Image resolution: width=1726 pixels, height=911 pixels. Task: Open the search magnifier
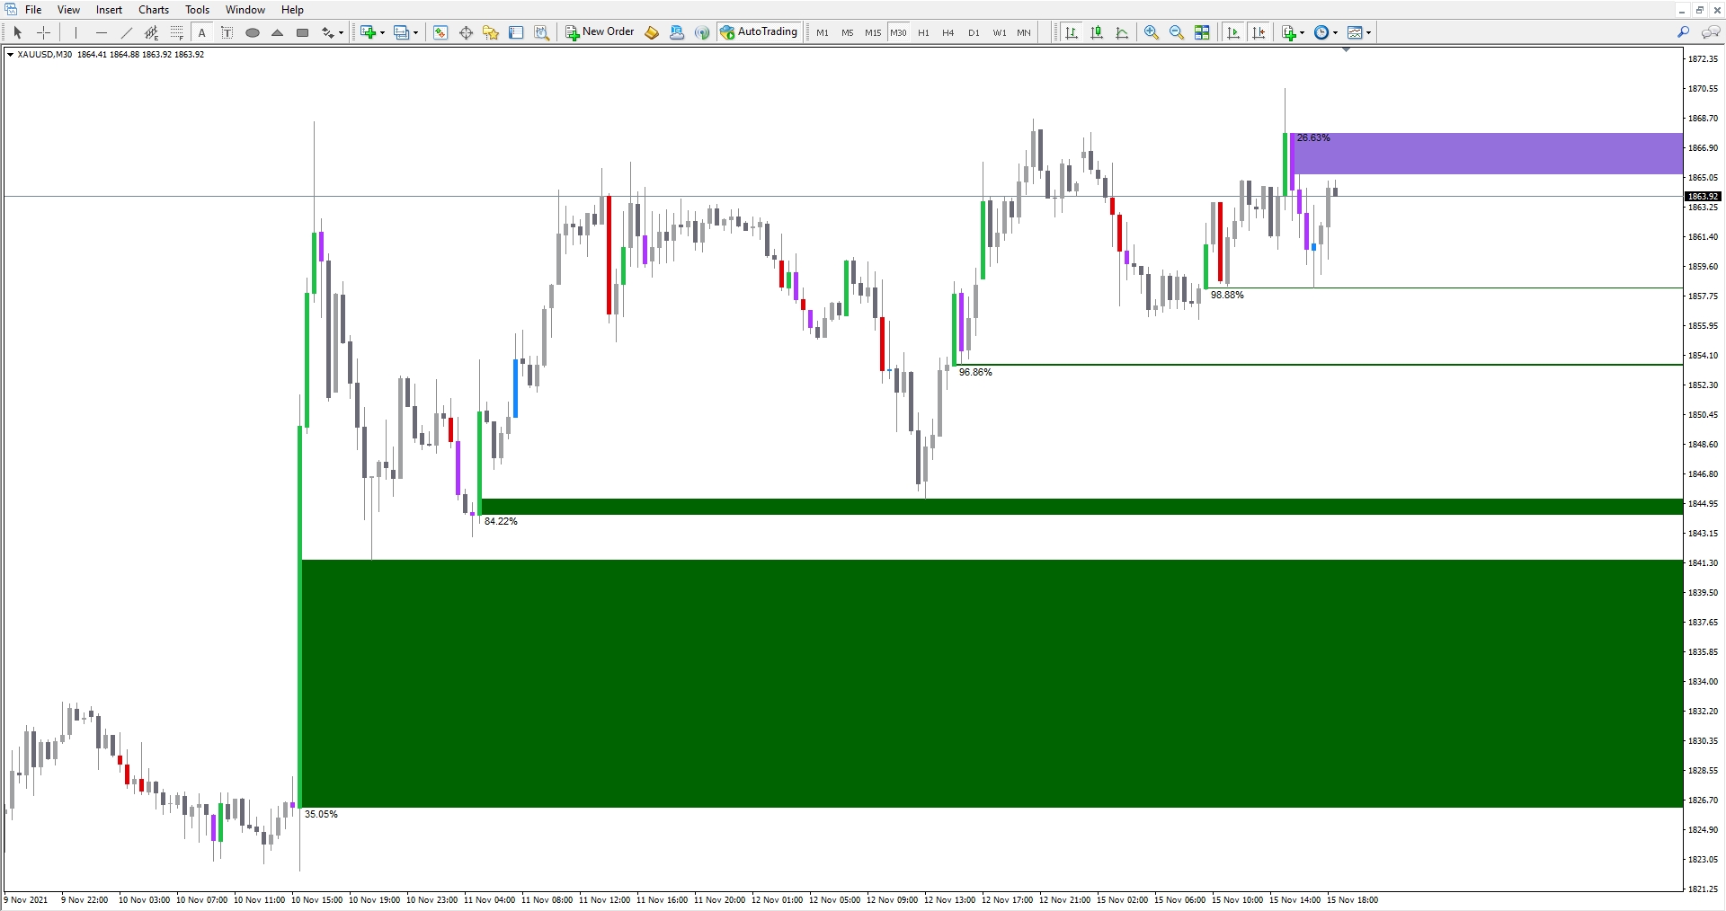coord(1684,32)
